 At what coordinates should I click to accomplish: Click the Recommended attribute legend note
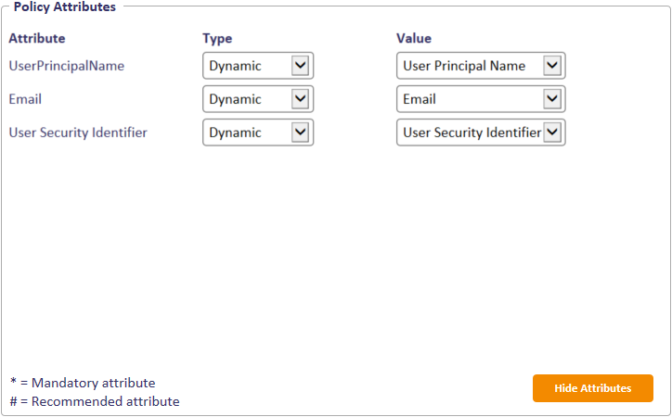coord(94,401)
